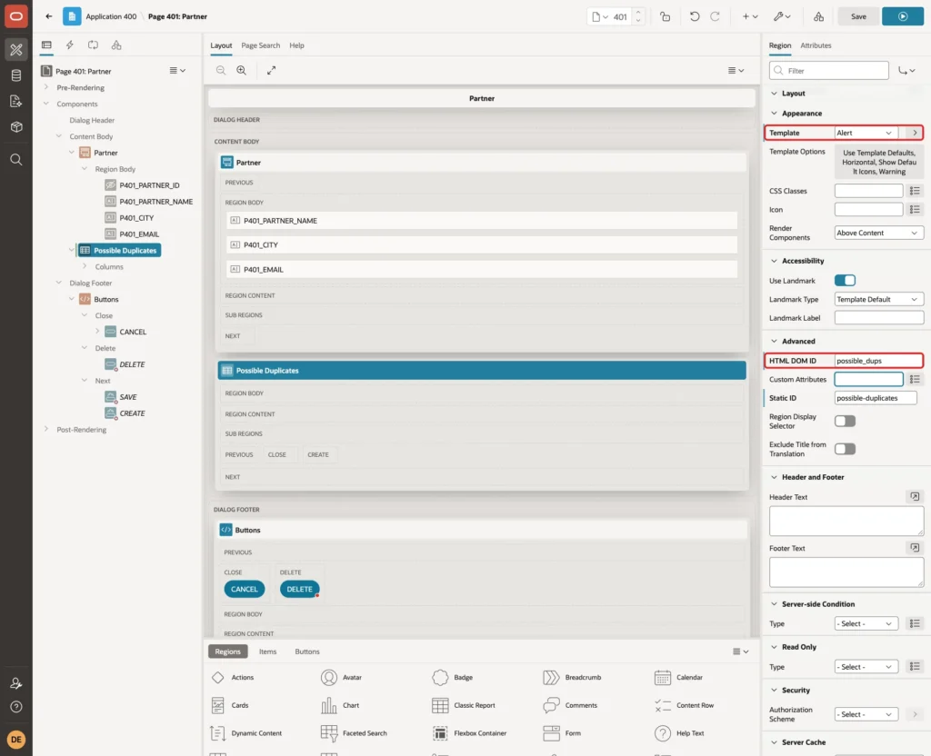Toggle Use Landmark switch
The width and height of the screenshot is (931, 756).
845,280
